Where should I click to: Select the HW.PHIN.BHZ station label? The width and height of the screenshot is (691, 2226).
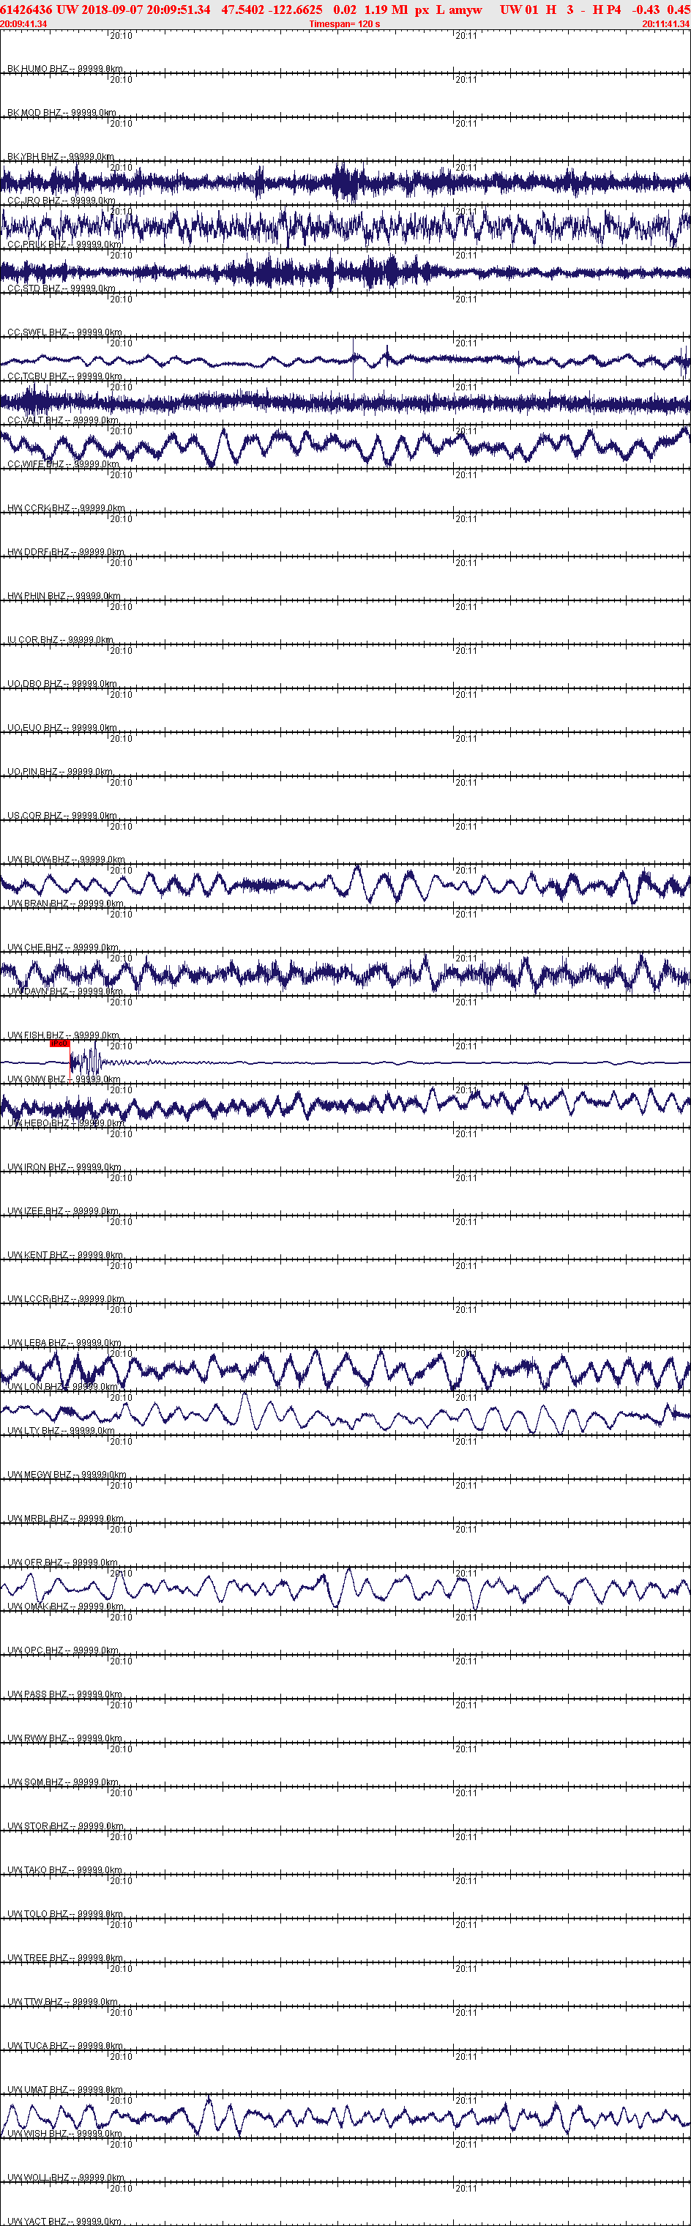pyautogui.click(x=64, y=595)
